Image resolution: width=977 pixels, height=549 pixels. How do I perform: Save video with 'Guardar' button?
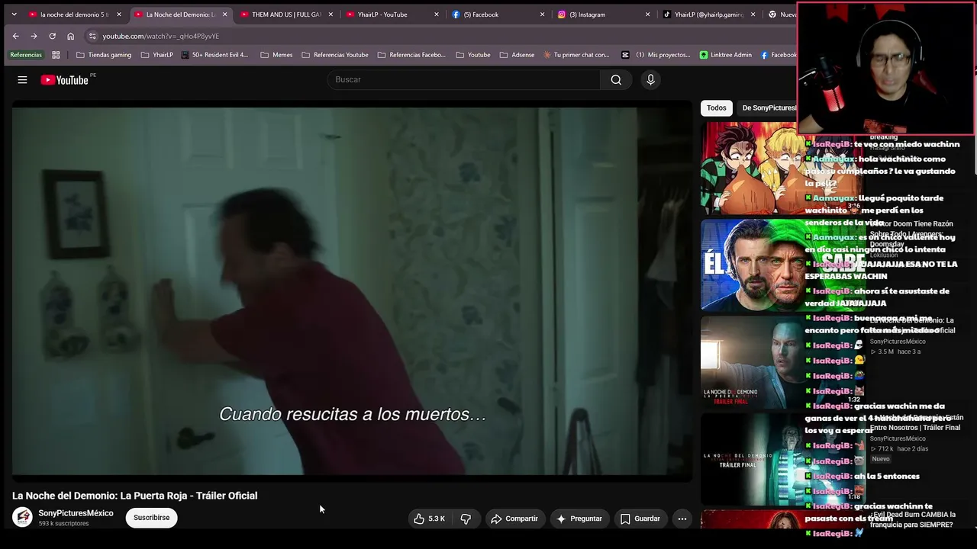pyautogui.click(x=640, y=518)
